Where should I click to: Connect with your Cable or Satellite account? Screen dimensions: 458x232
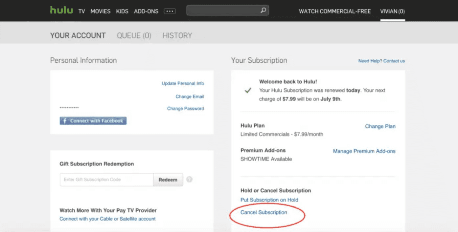coord(107,219)
